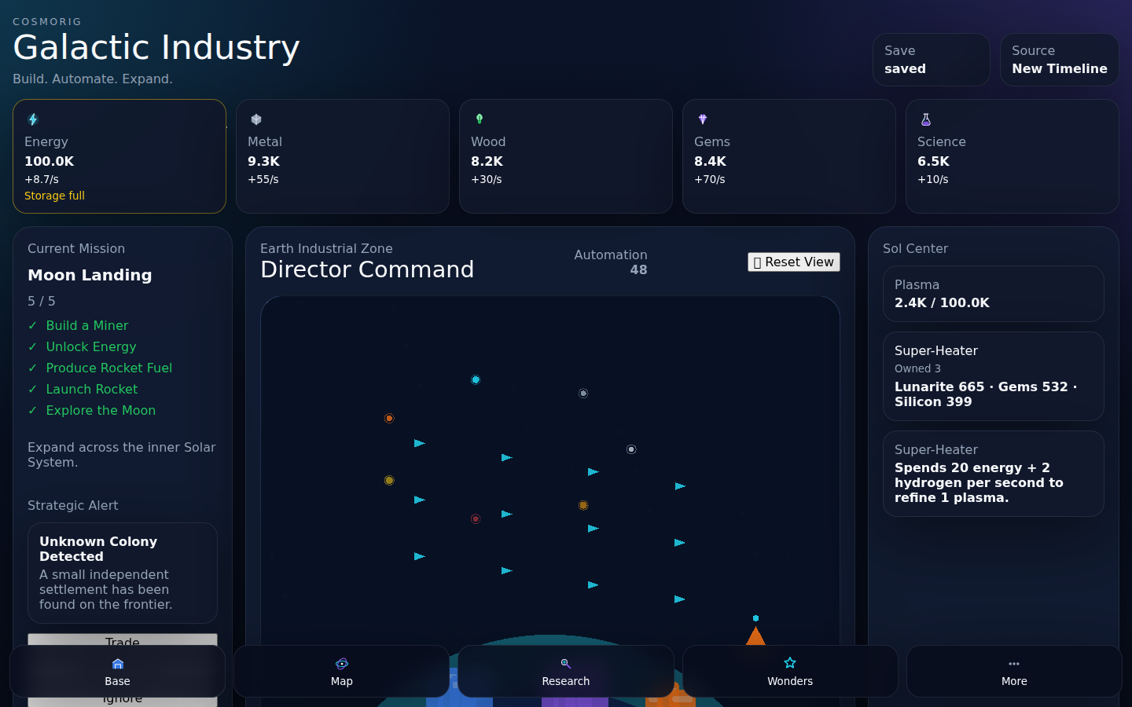Click the Save status card

932,60
